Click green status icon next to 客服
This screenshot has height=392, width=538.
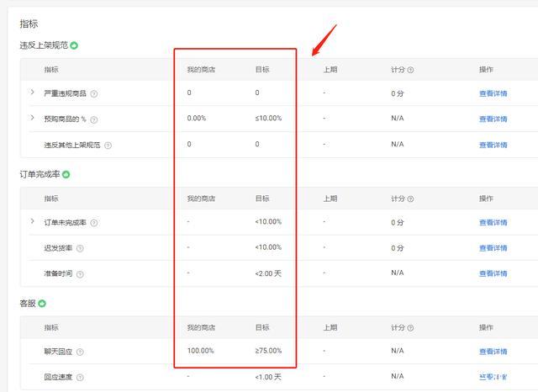(42, 304)
